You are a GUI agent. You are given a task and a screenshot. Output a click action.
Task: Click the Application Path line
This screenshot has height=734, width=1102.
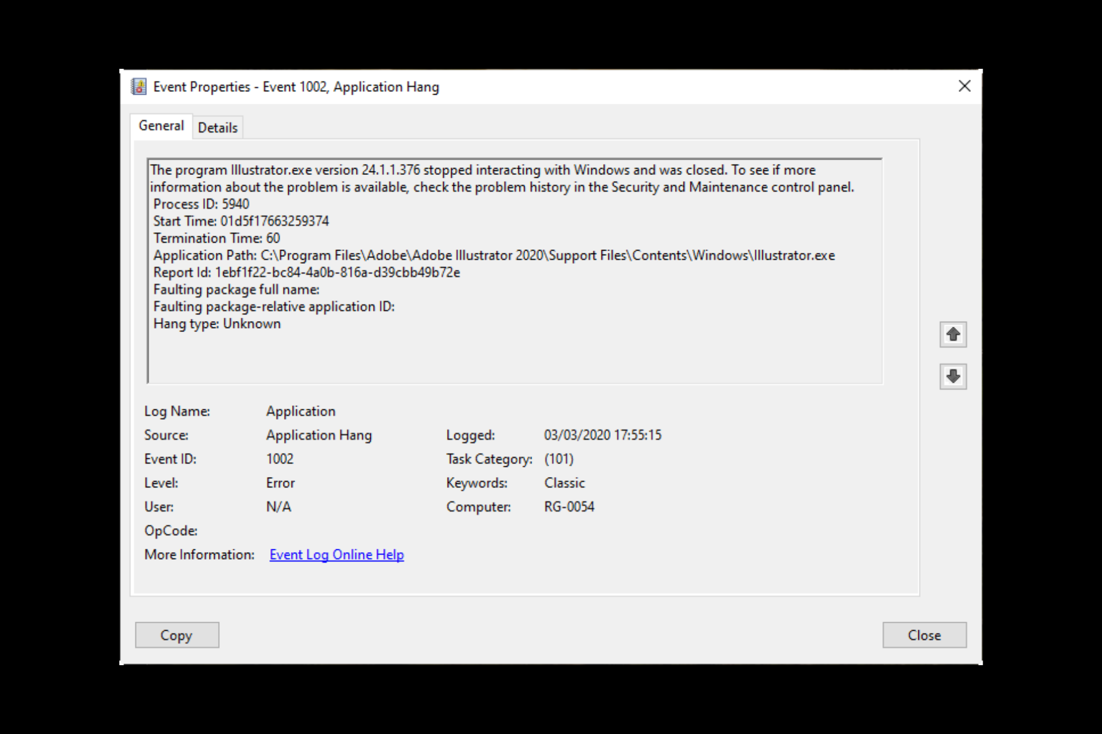click(494, 256)
